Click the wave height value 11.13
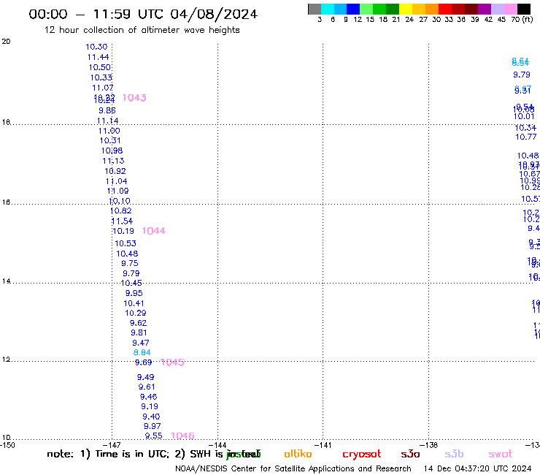This screenshot has width=540, height=475. [x=113, y=161]
